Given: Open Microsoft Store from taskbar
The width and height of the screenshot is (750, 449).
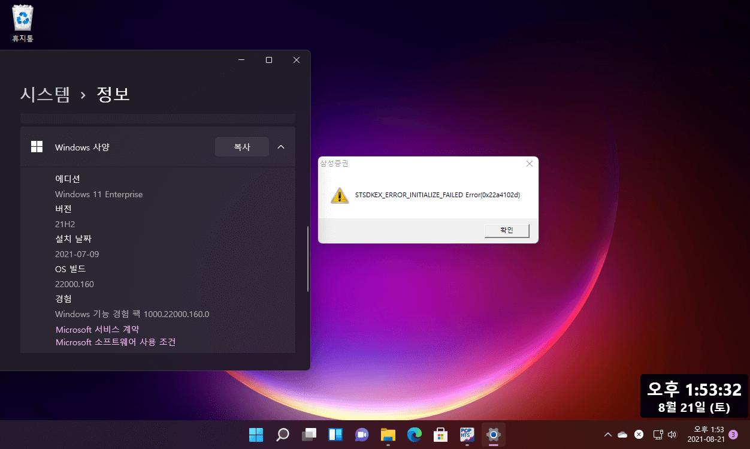Looking at the screenshot, I should point(441,435).
